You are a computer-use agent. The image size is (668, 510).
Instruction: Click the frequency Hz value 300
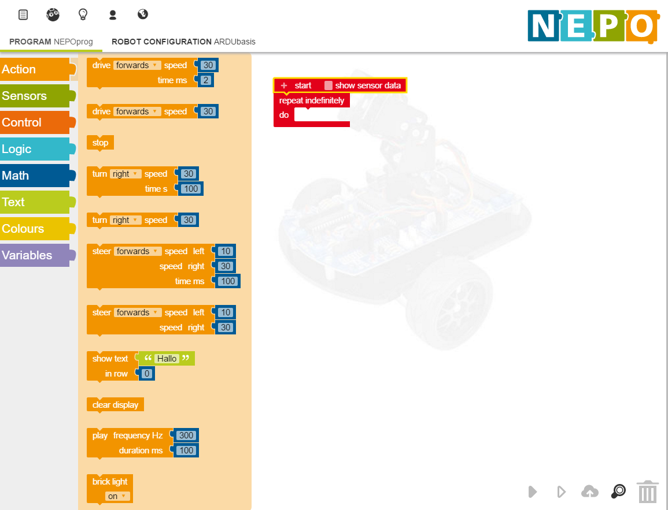[186, 435]
